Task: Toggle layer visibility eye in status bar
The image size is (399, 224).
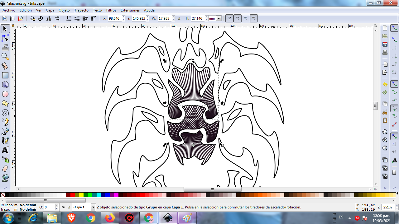Action: [x=63, y=207]
